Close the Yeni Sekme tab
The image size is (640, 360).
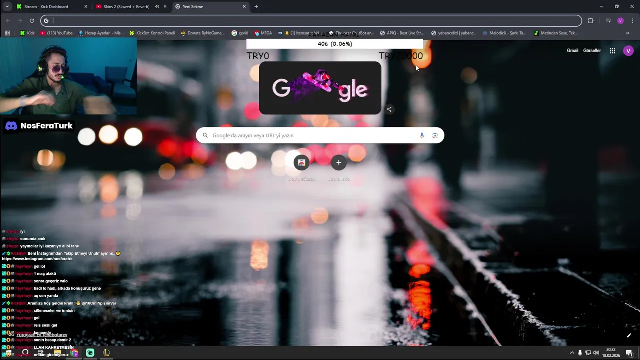244,7
